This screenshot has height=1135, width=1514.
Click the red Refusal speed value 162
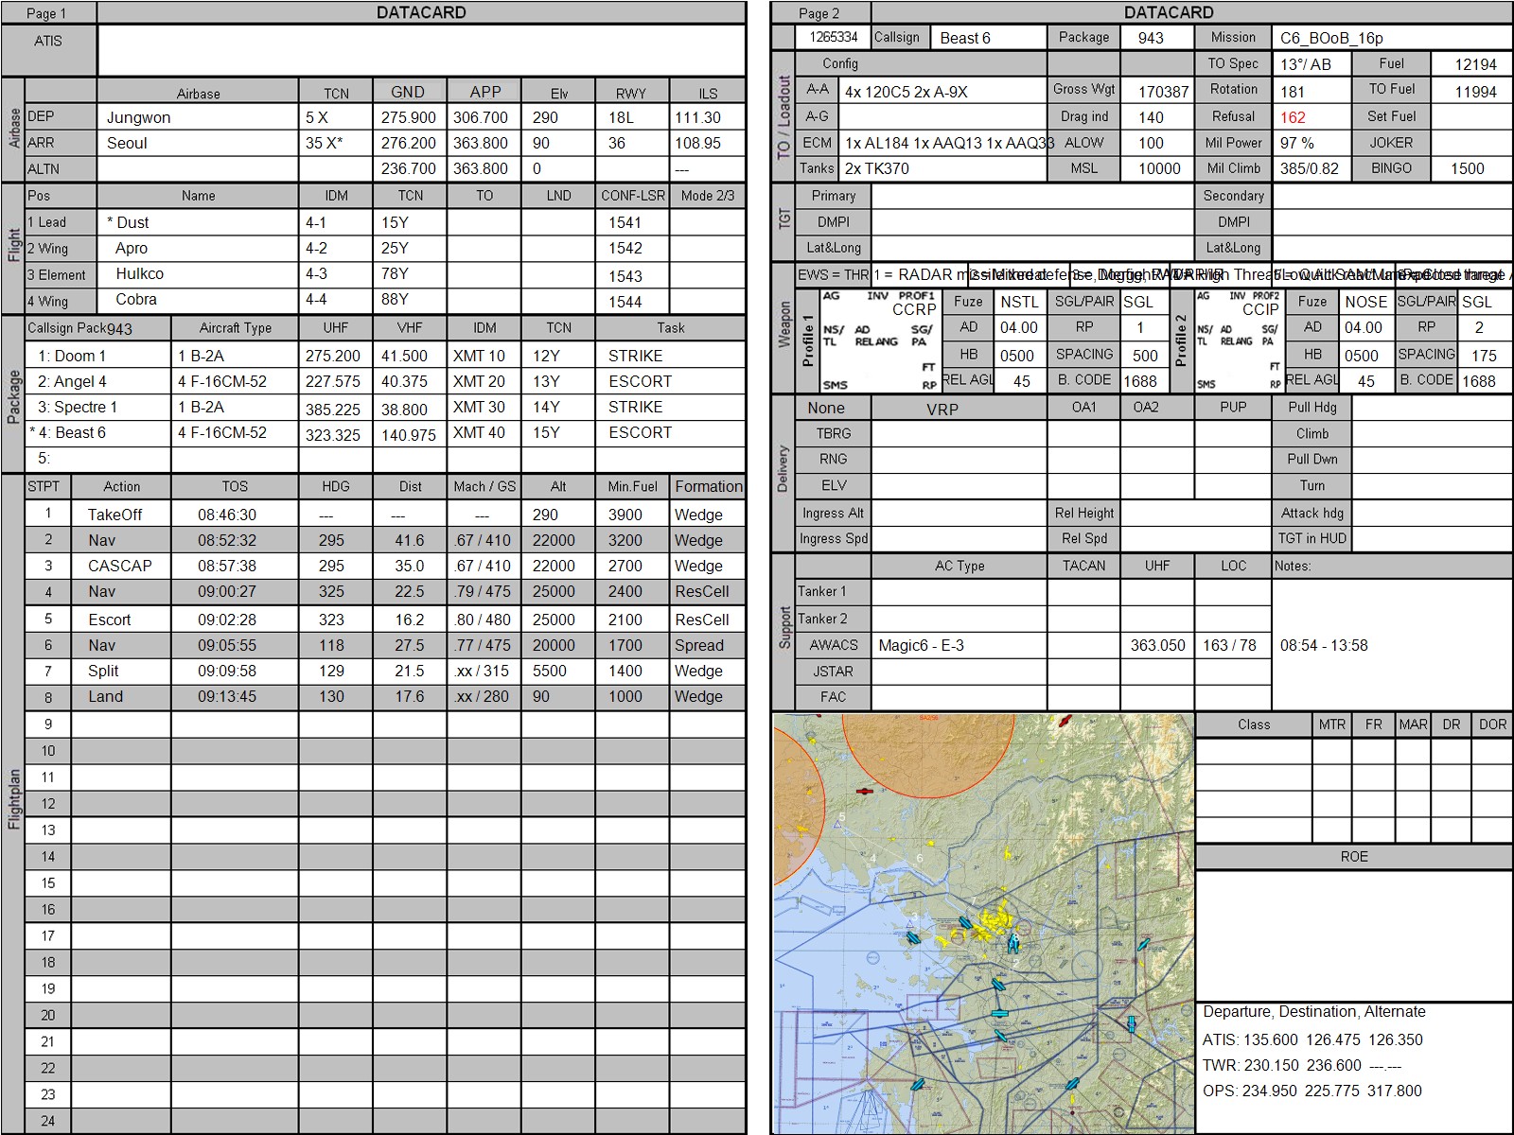1293,117
